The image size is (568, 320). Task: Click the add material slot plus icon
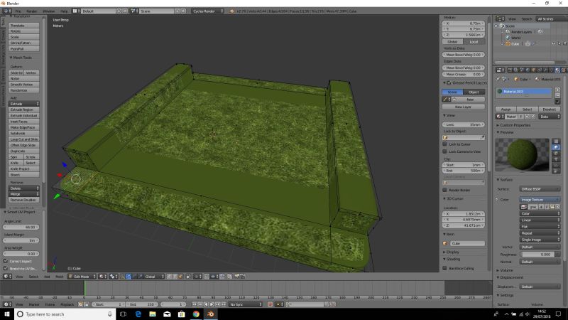pos(557,90)
